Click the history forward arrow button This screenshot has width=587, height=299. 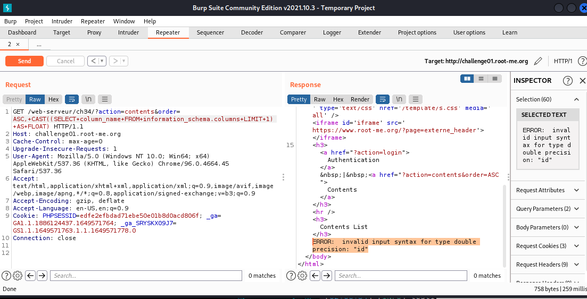point(115,61)
